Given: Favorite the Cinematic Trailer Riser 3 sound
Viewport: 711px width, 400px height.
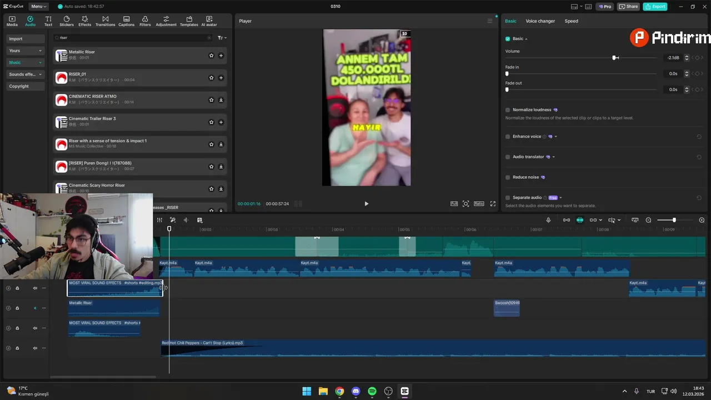Looking at the screenshot, I should pyautogui.click(x=211, y=122).
